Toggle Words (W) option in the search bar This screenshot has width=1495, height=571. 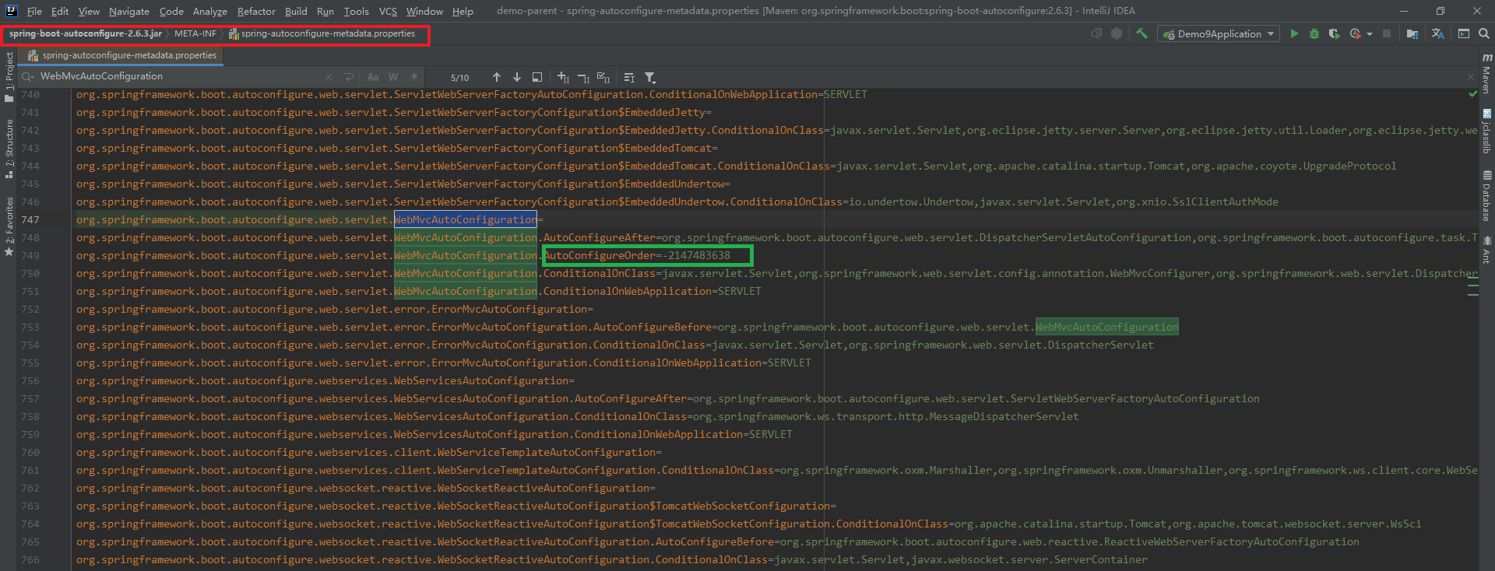coord(393,77)
